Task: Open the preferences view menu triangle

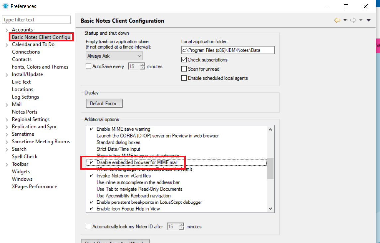Action: pyautogui.click(x=369, y=20)
